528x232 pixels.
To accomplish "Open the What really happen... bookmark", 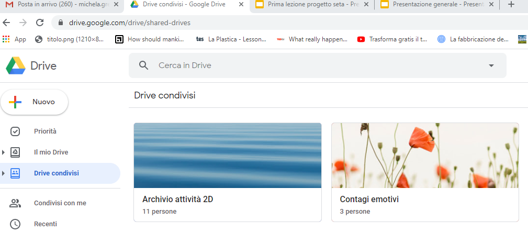I will point(312,39).
